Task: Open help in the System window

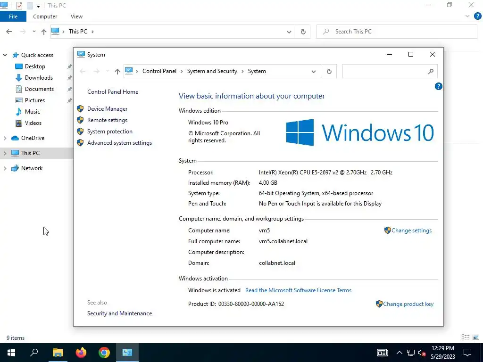Action: (438, 87)
